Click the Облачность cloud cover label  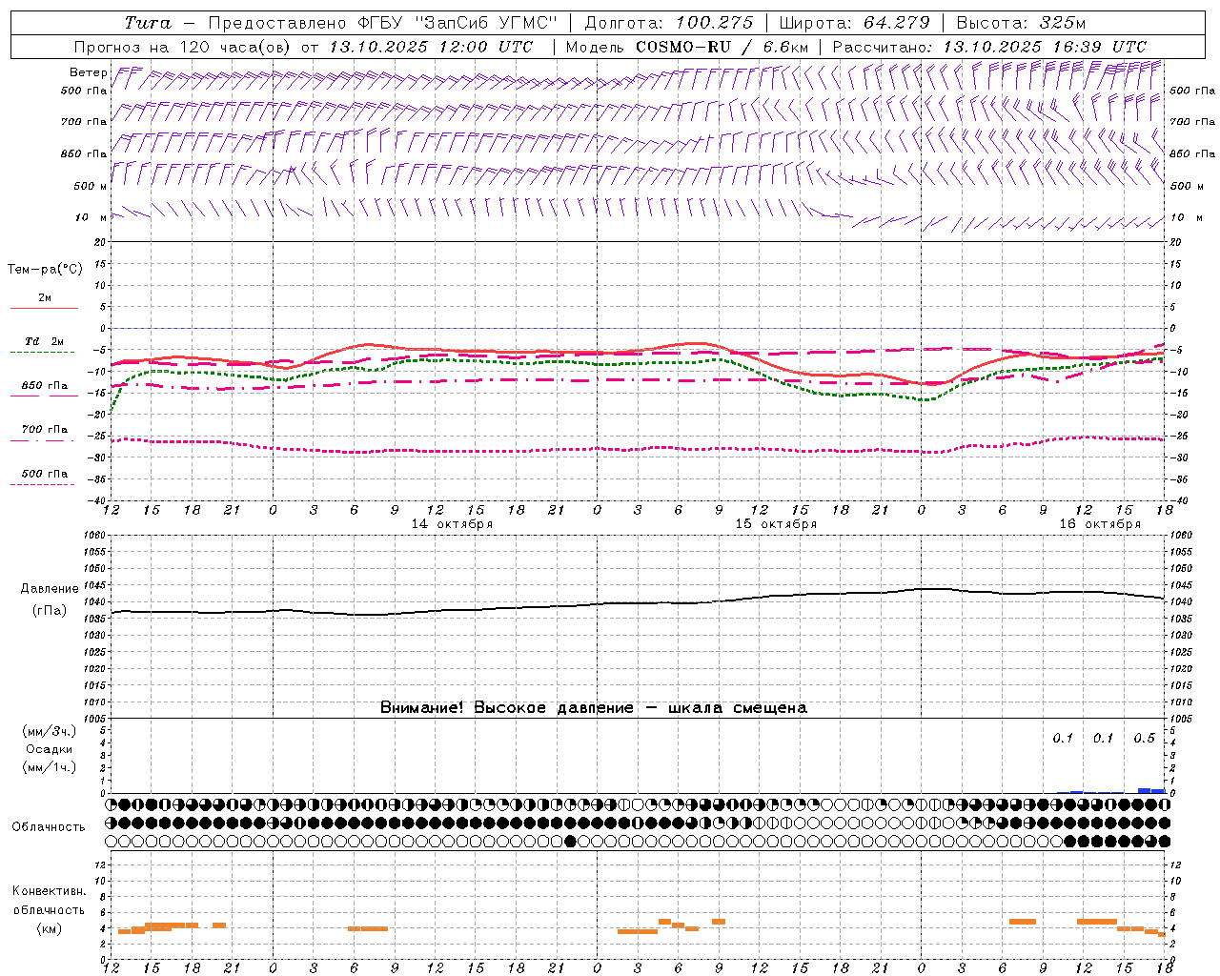point(49,827)
